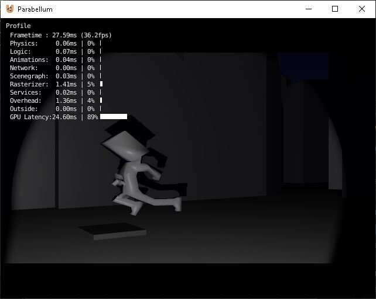
Task: Click the "Physics:" profile row
Action: click(x=56, y=43)
